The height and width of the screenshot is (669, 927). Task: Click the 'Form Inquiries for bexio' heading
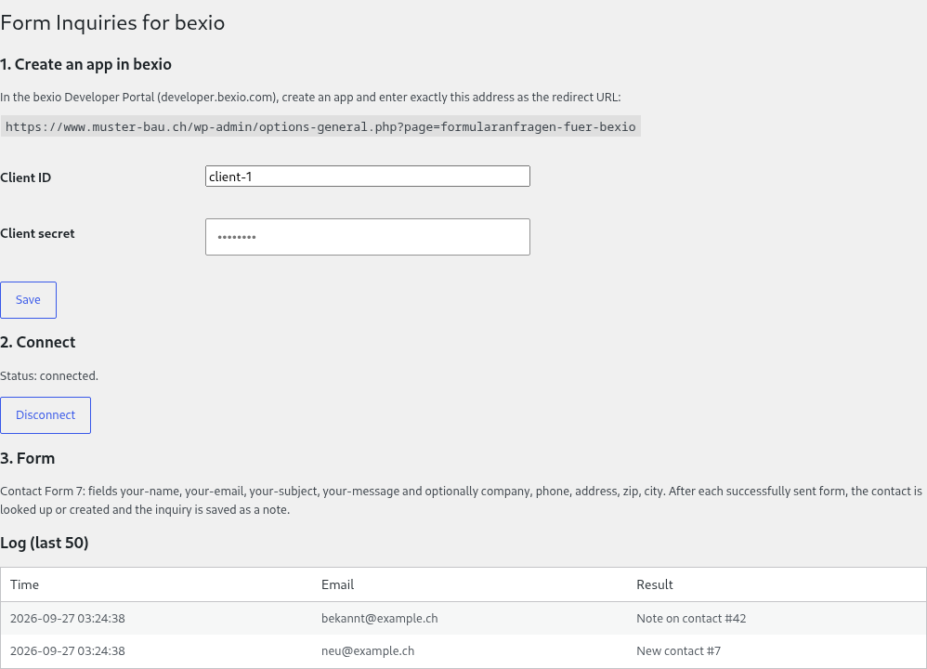coord(112,22)
